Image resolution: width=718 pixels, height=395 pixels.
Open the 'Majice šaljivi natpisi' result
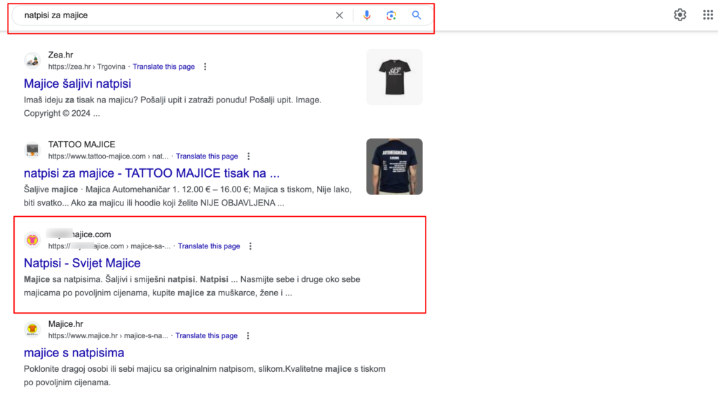tap(77, 83)
